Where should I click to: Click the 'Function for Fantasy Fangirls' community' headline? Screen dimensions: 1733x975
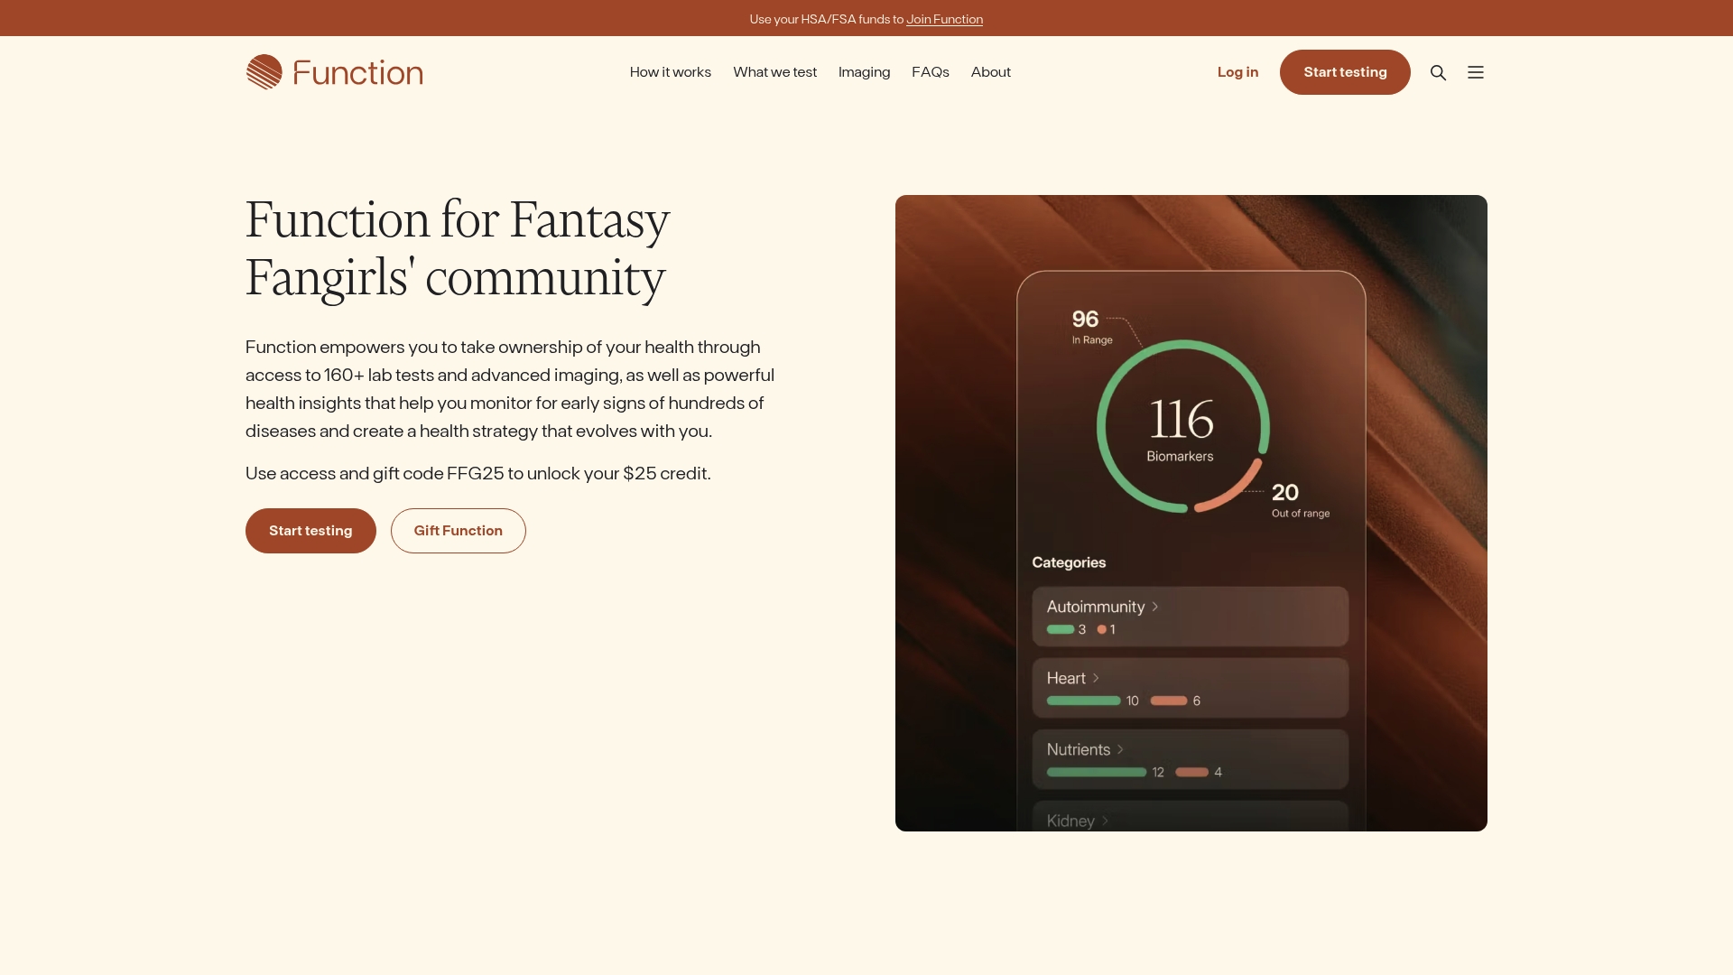[458, 248]
